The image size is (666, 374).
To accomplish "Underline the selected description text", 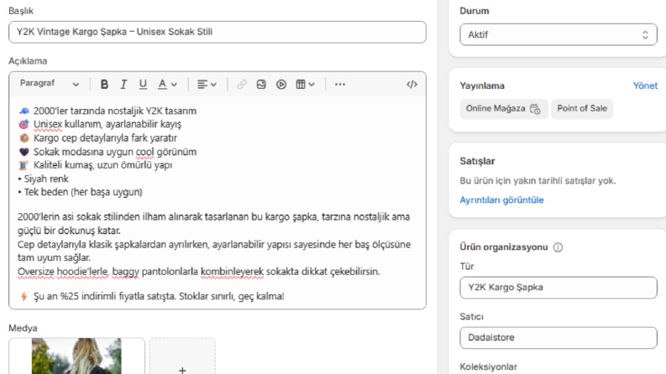I will point(143,85).
